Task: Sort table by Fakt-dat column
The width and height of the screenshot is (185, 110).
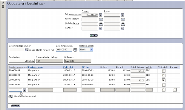Action: click(x=68, y=67)
